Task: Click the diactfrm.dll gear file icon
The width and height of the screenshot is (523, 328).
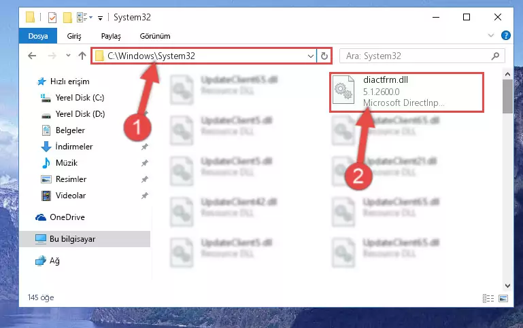Action: 343,90
